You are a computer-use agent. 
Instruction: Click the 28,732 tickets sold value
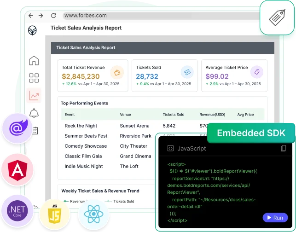point(147,76)
